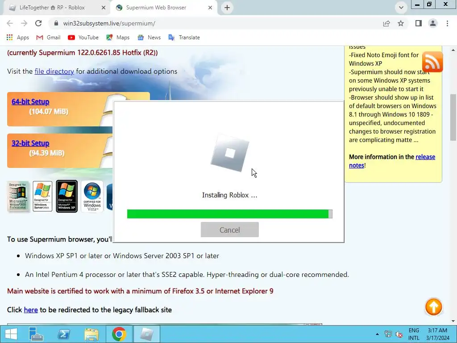The image size is (457, 343).
Task: Bookmark this page with the star icon
Action: pyautogui.click(x=401, y=23)
